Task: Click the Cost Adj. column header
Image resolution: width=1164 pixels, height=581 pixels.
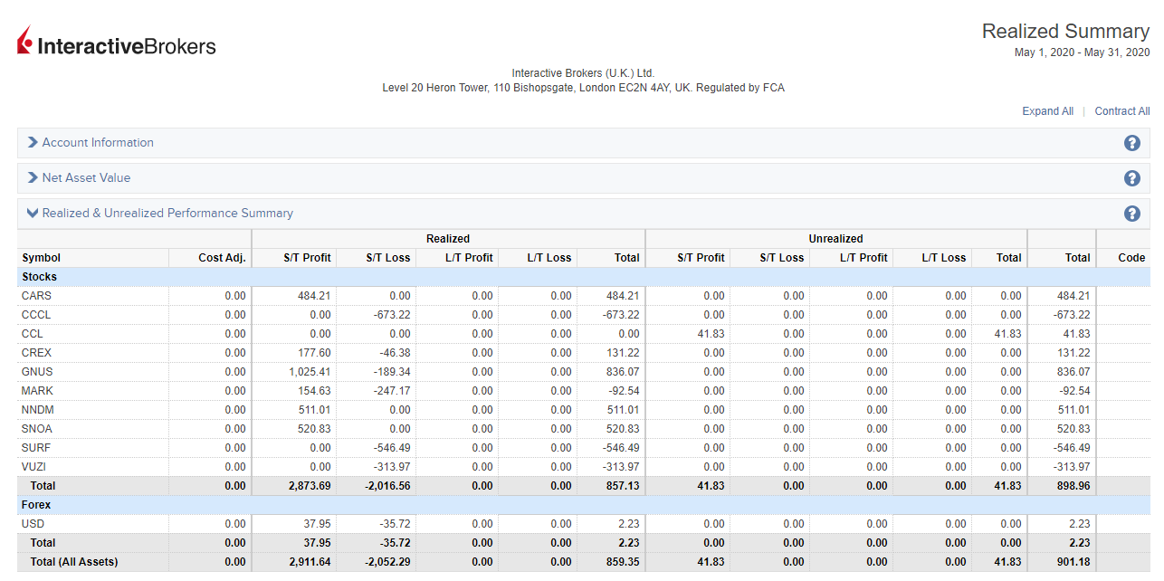Action: [x=222, y=258]
